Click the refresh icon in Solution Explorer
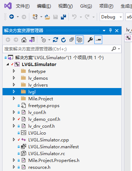The width and height of the screenshot is (132, 171). (x=63, y=40)
